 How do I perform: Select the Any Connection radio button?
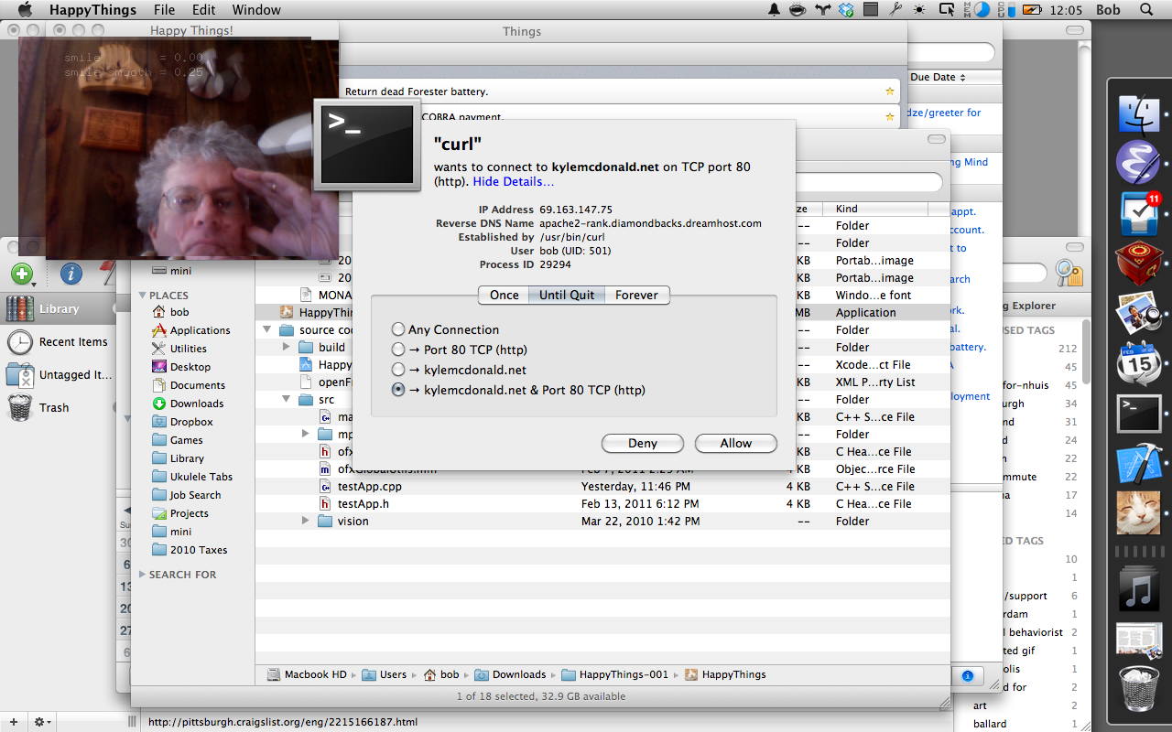(397, 329)
